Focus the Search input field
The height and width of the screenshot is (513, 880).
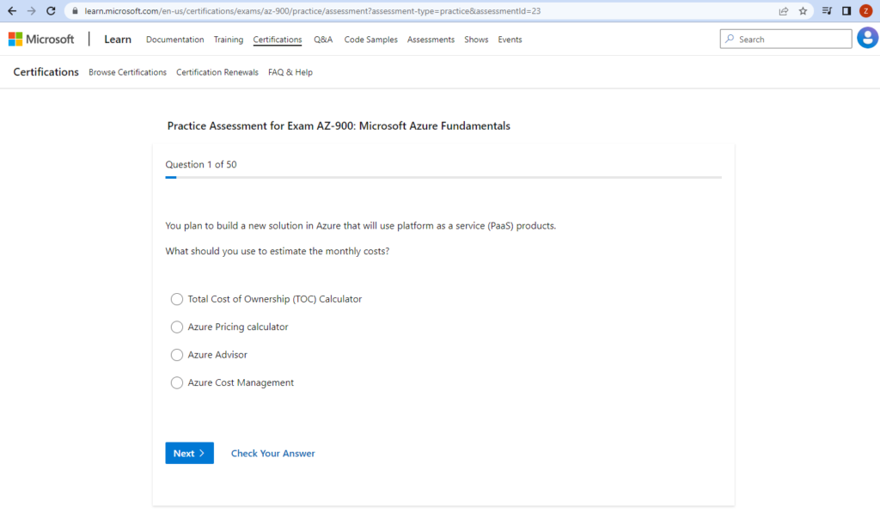pyautogui.click(x=785, y=39)
